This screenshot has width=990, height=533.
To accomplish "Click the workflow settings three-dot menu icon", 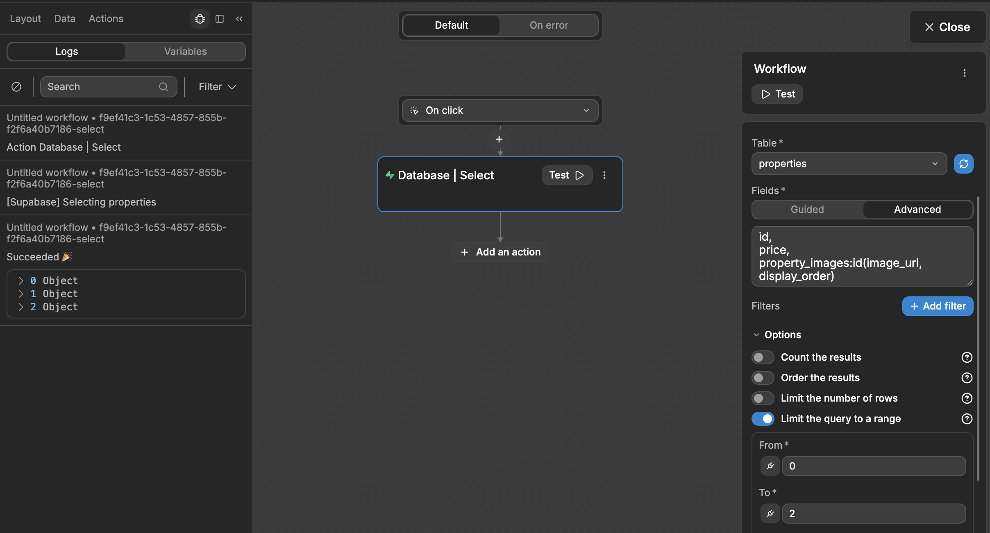I will [964, 73].
